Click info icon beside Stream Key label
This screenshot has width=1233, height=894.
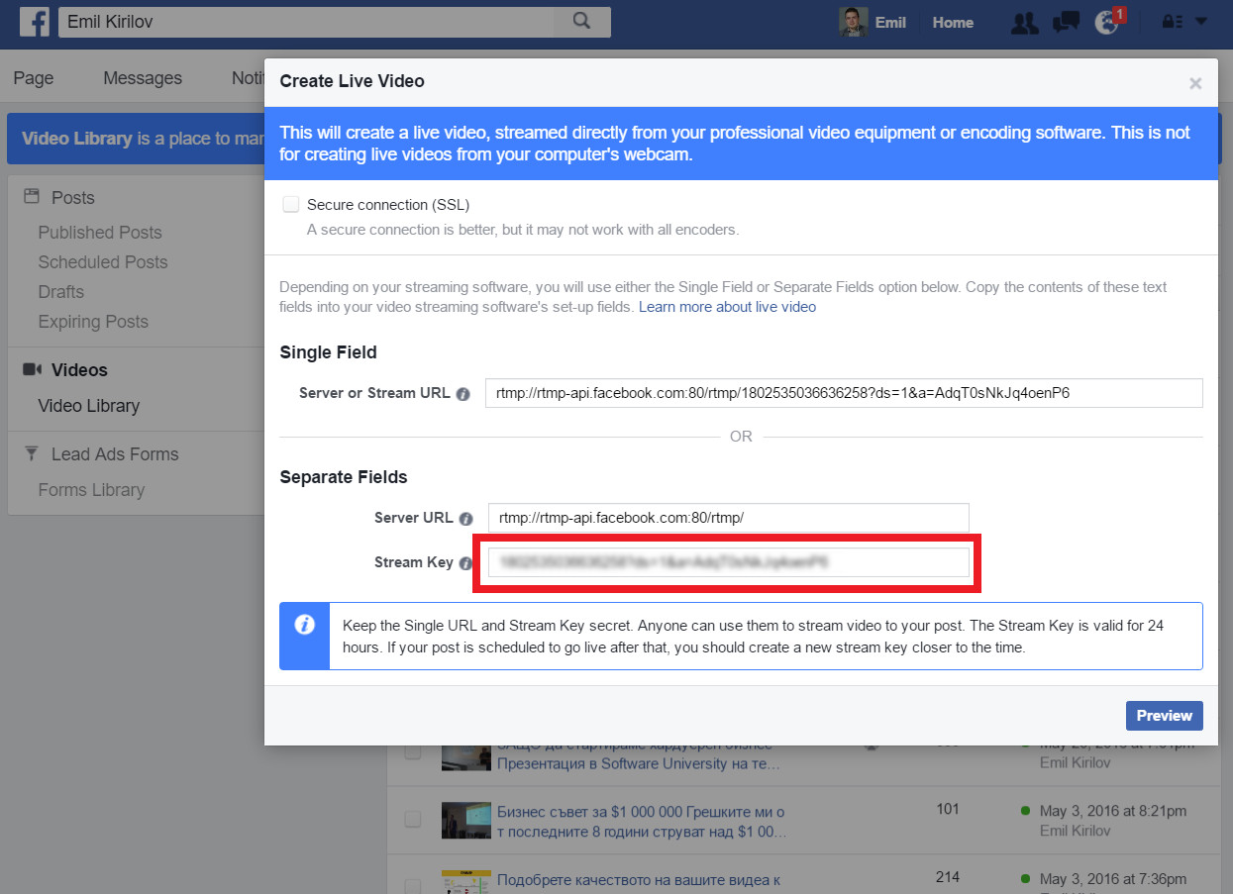pos(465,562)
